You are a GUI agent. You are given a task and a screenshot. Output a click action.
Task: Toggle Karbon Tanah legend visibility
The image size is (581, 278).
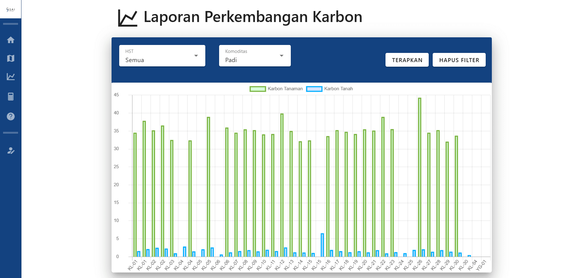coord(338,89)
